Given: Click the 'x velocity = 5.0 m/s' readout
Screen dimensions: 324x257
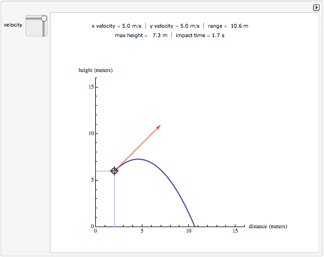Looking at the screenshot, I should pos(116,26).
